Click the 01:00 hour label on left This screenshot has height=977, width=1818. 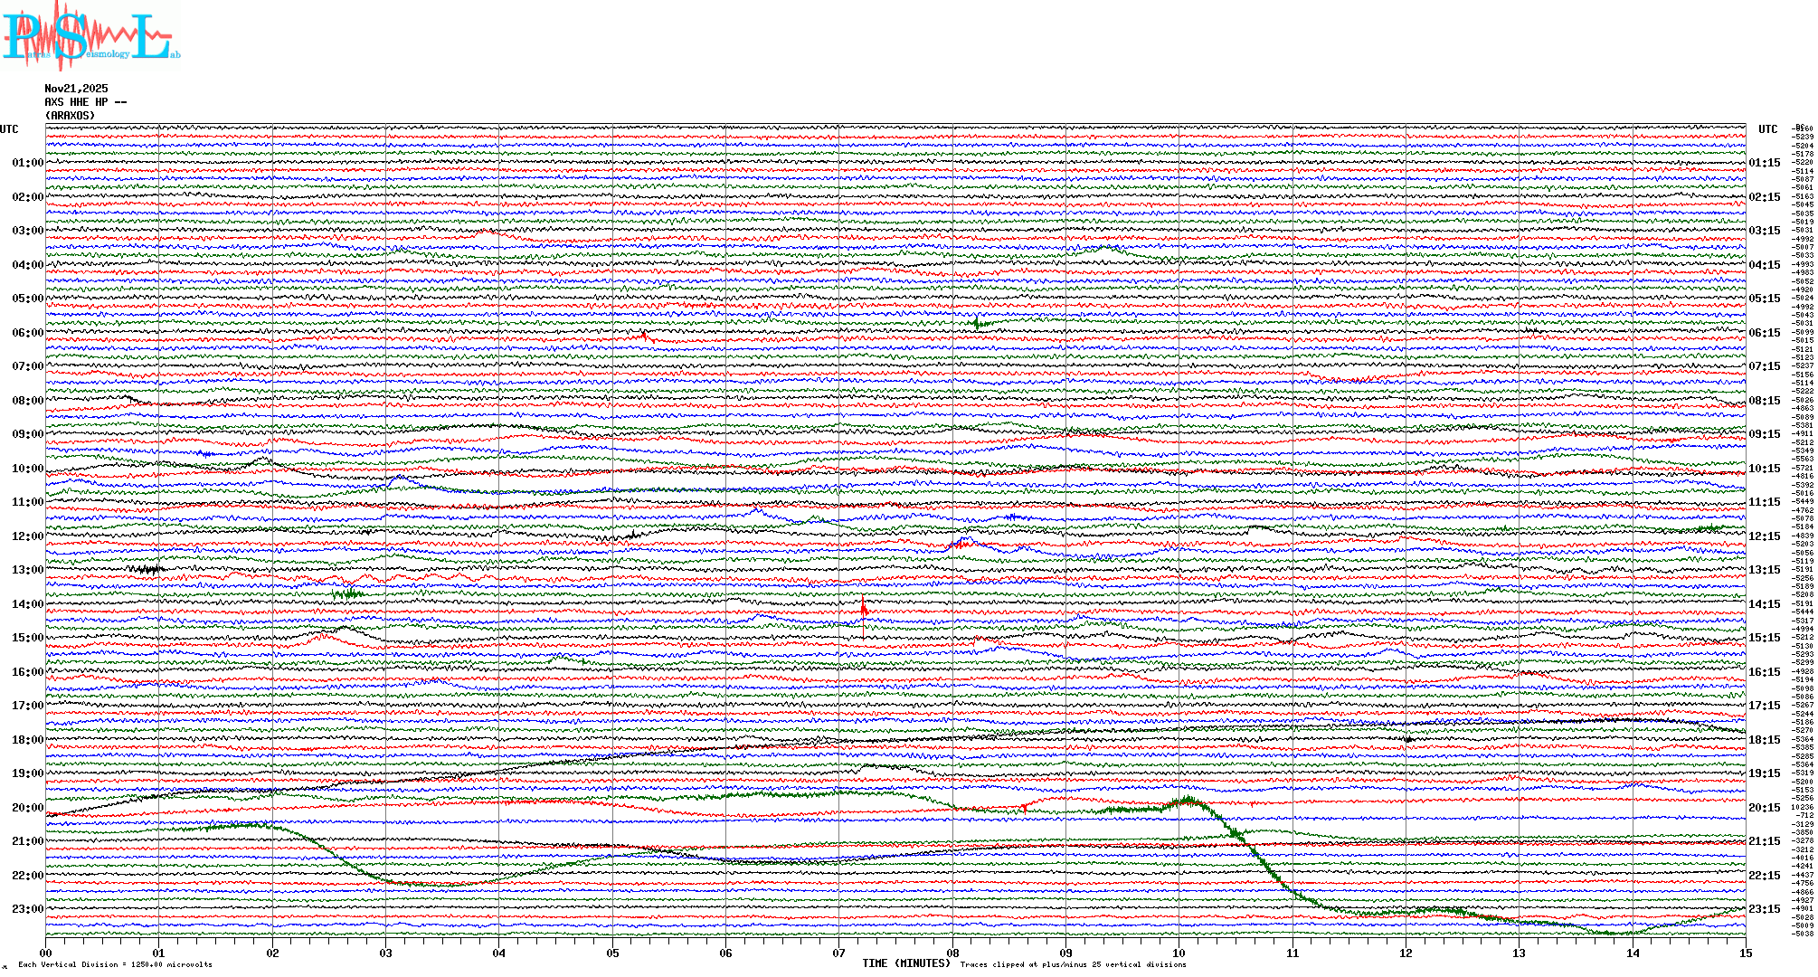27,163
